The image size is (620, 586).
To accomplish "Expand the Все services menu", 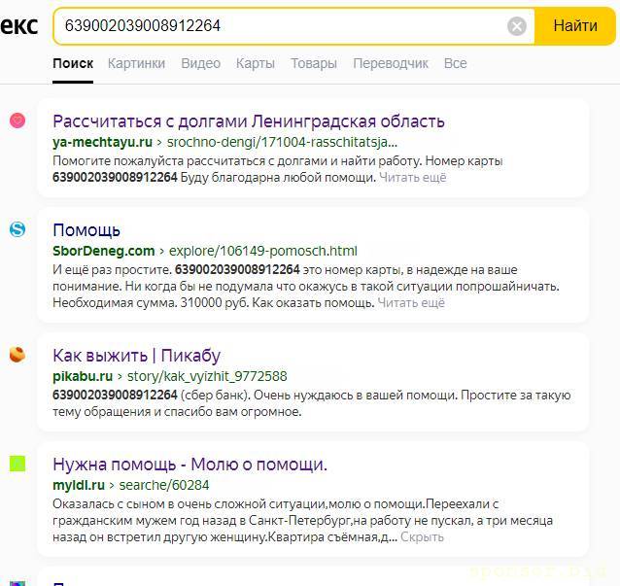I will tap(455, 63).
